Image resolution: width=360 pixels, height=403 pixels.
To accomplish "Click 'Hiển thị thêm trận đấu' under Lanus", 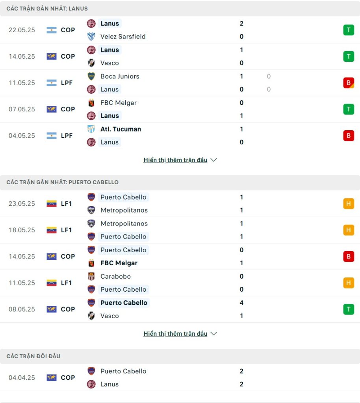I will [175, 160].
